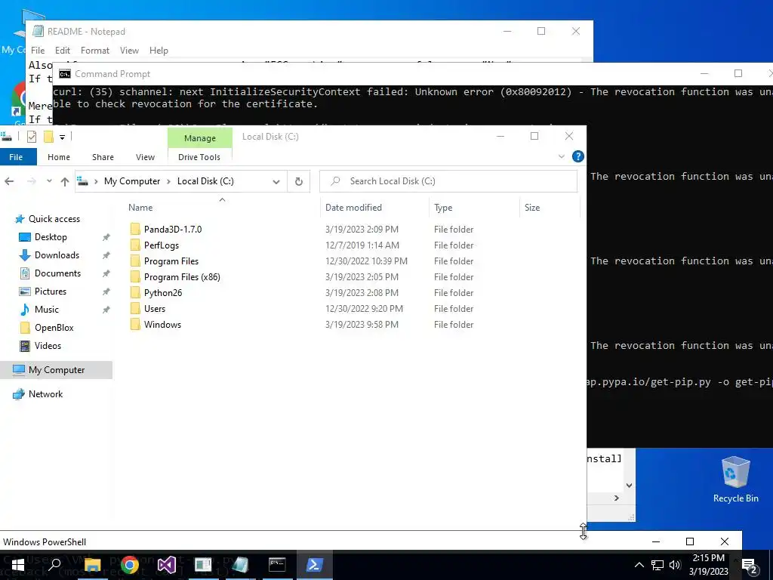Switch to PowerShell via taskbar icon
The image size is (773, 580).
(x=314, y=565)
